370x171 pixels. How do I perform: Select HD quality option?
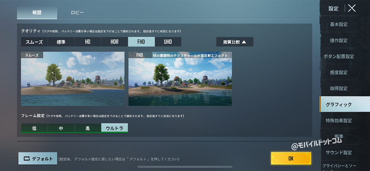coord(88,42)
